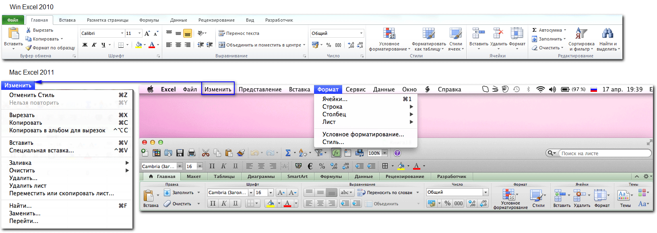
Task: Click the format painter brush in Mac Excel toolbar
Action: click(x=241, y=153)
